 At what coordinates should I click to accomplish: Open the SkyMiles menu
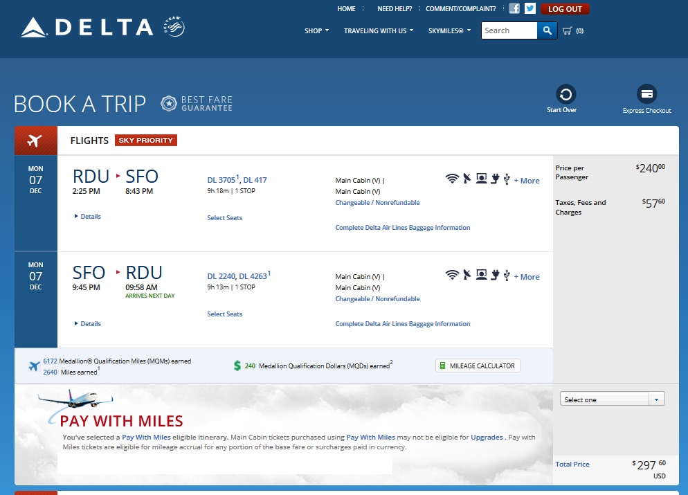point(449,30)
